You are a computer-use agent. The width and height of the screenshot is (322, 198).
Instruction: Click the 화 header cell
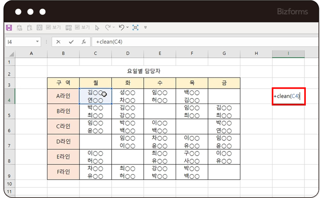point(128,83)
